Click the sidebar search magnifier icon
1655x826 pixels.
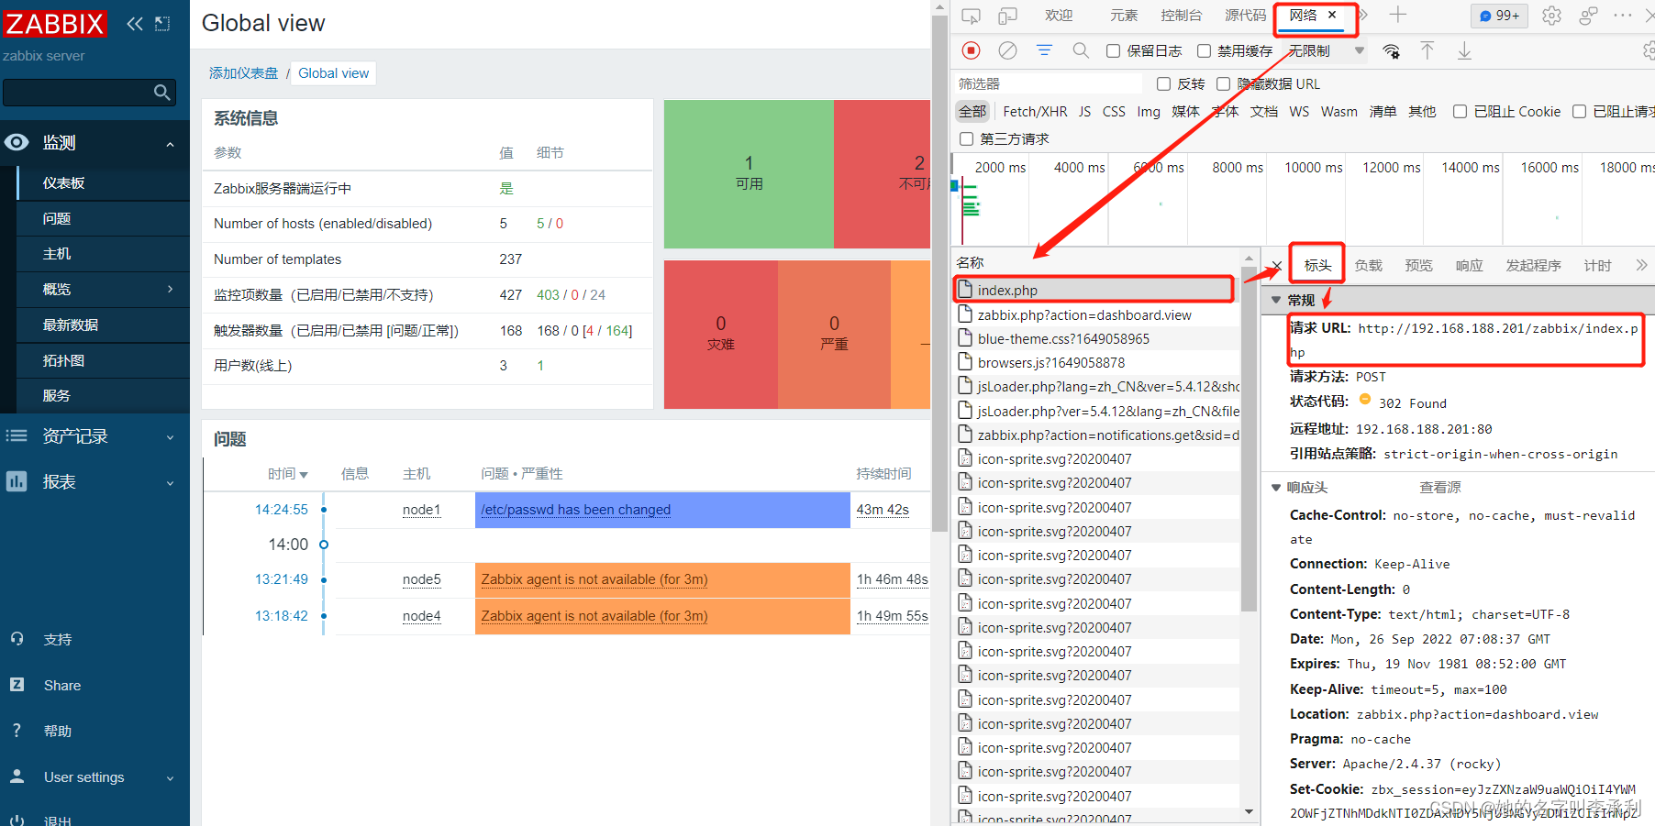(162, 92)
